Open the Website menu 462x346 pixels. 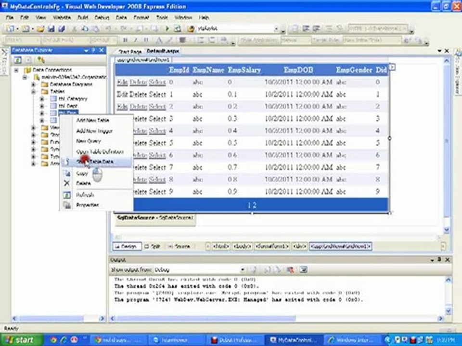point(62,18)
